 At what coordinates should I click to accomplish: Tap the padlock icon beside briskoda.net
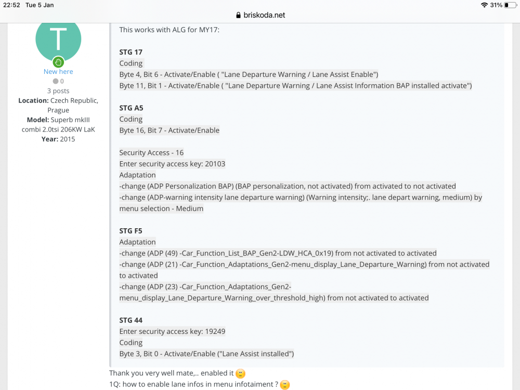click(238, 15)
